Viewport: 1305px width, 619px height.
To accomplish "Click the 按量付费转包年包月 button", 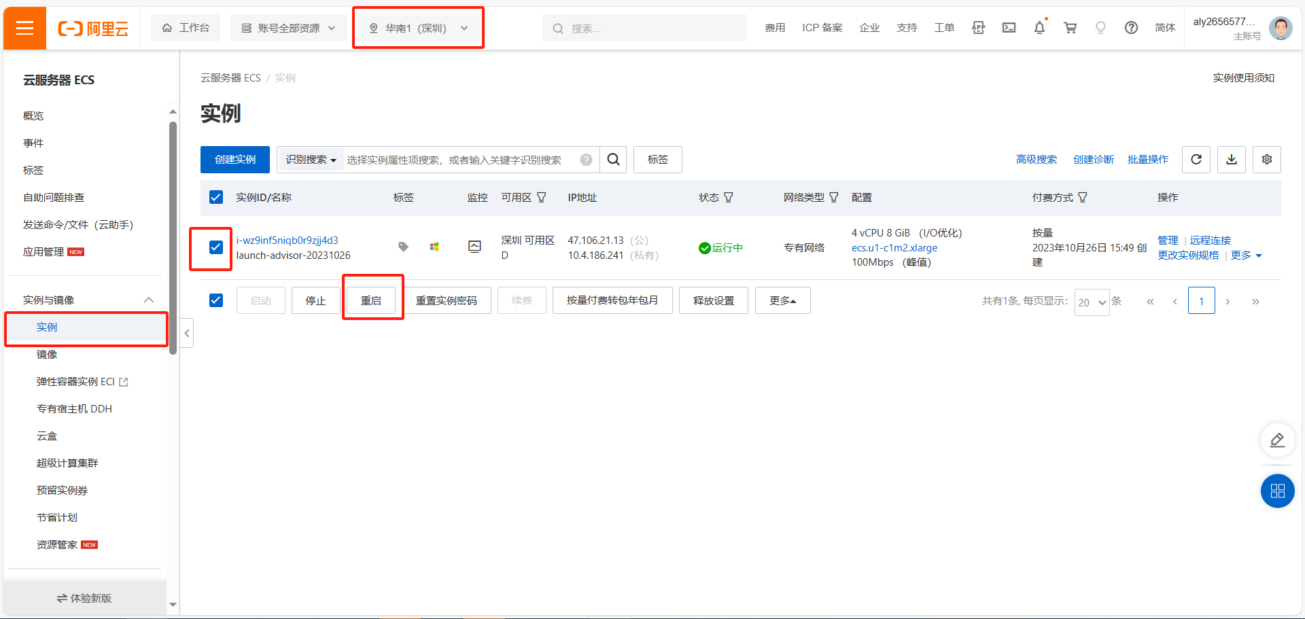I will coord(612,300).
